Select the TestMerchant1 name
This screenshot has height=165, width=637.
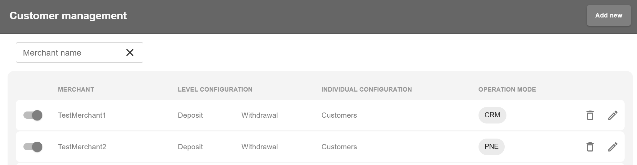82,115
